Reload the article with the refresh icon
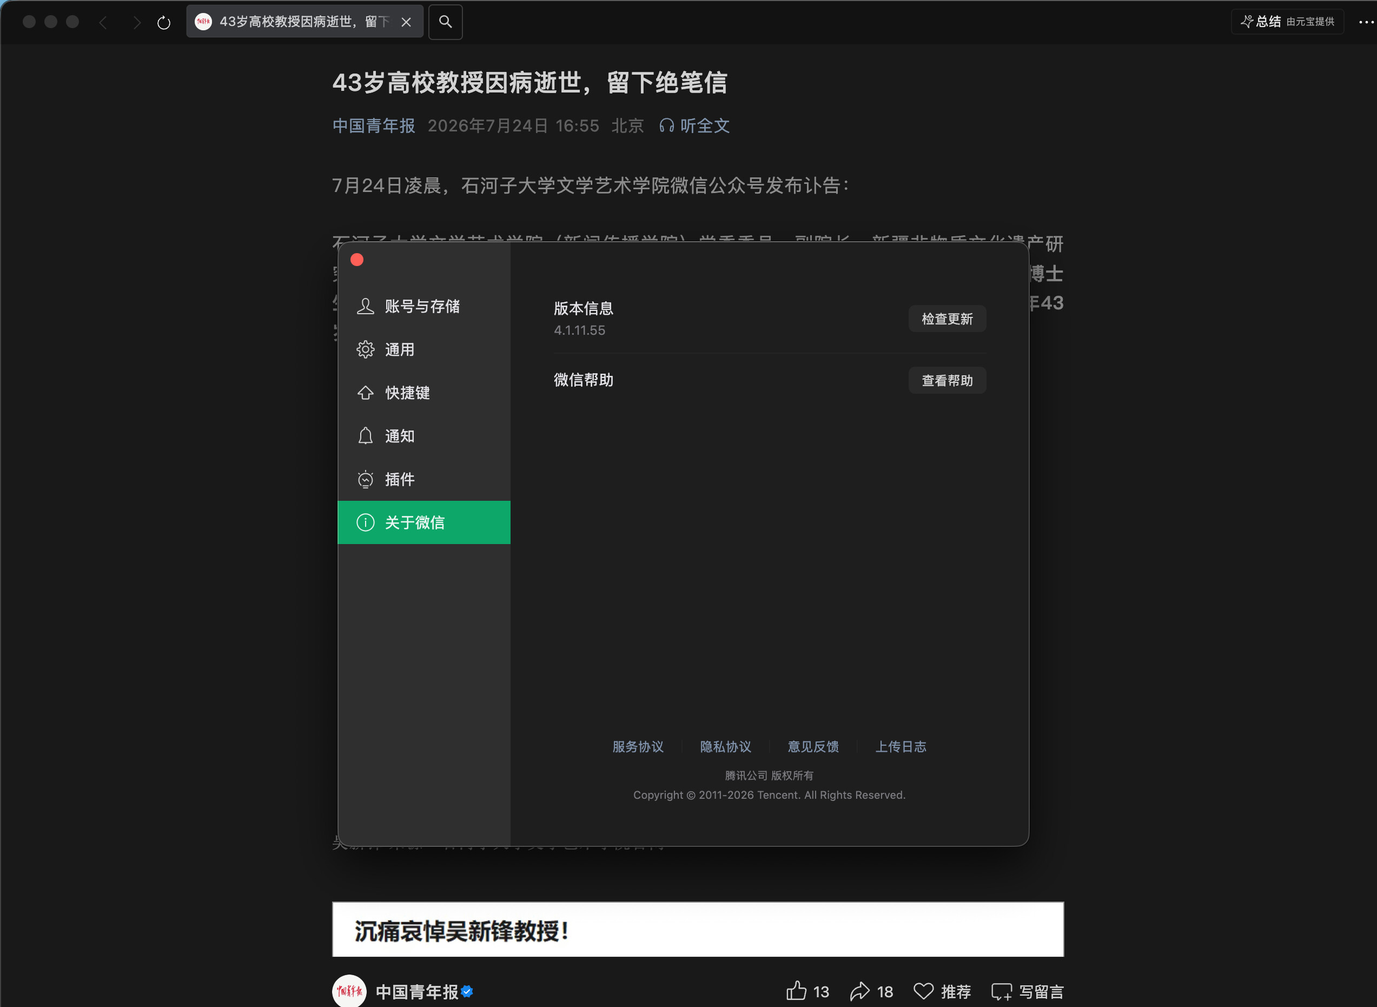The width and height of the screenshot is (1377, 1007). [163, 23]
